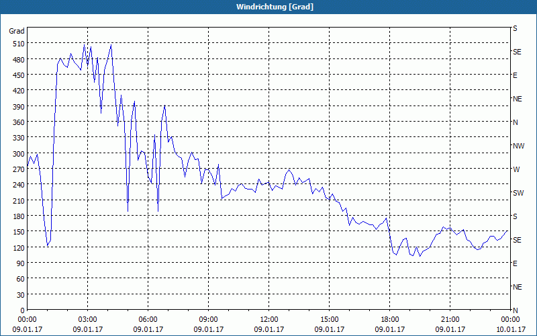537x336 pixels.
Task: Select the N compass label at the 360 gridline
Action: coord(515,122)
